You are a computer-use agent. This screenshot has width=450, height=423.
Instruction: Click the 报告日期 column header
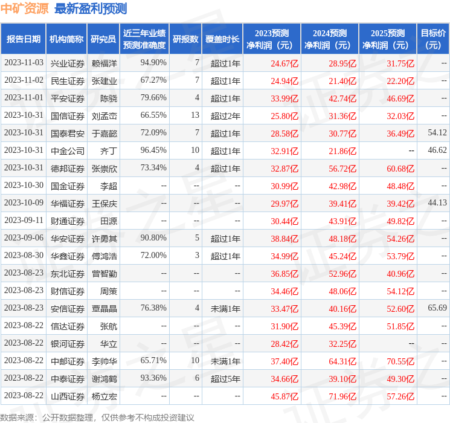pos(23,39)
